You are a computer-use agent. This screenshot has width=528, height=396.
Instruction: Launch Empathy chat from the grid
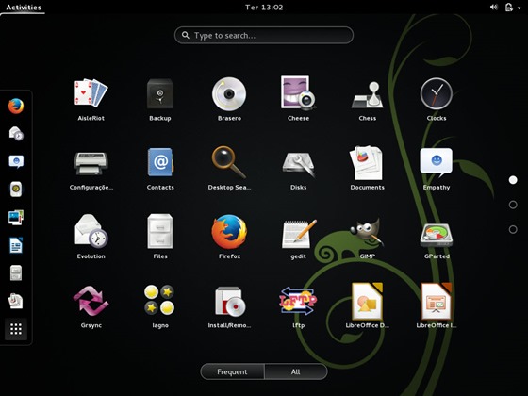click(x=437, y=162)
